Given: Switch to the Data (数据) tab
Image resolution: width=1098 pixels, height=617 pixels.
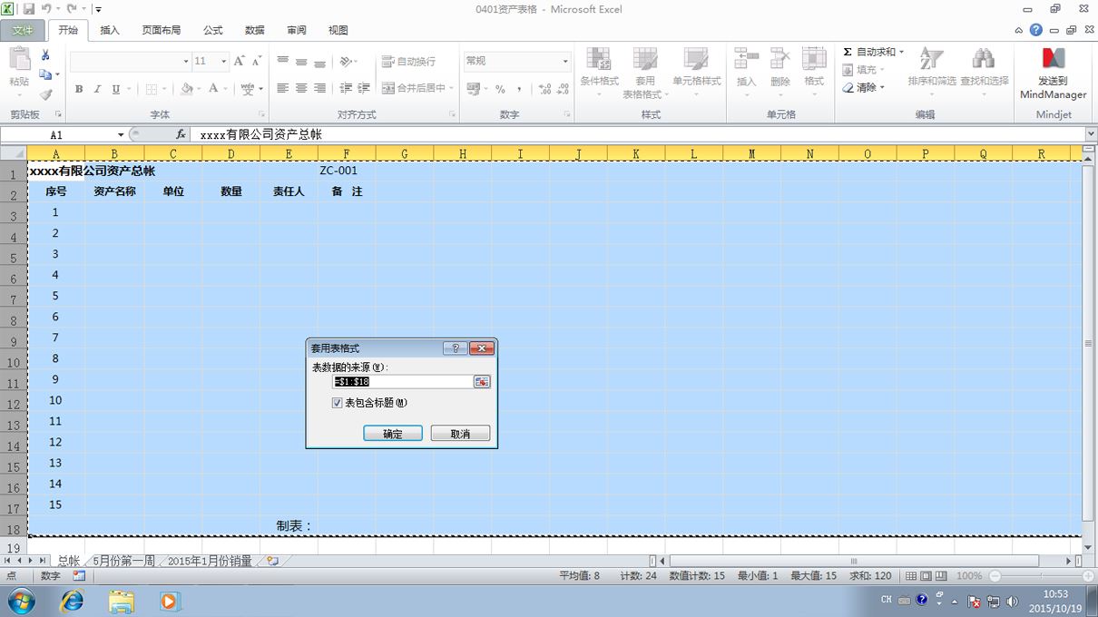Looking at the screenshot, I should (x=255, y=30).
